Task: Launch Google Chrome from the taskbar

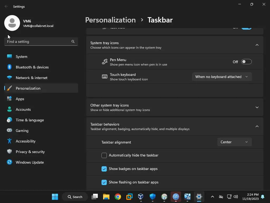Action: pos(118,197)
